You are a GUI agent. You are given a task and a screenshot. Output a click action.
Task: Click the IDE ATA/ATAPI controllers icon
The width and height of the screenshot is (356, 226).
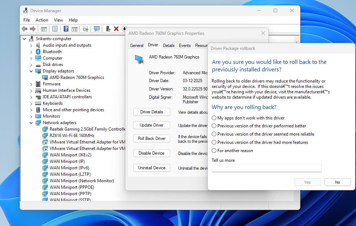[38, 97]
